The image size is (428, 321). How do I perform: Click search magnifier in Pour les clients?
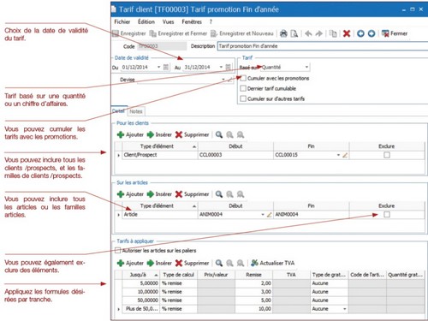(219, 134)
